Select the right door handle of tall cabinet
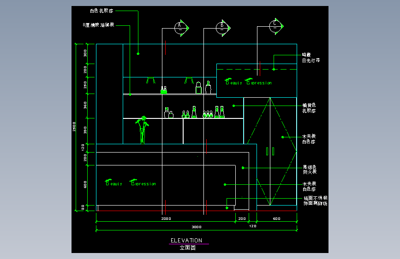 273,152
